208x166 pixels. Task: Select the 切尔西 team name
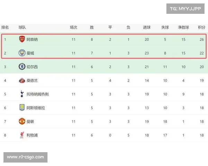tap(32, 67)
